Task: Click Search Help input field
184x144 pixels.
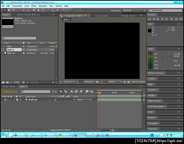Action: click(165, 10)
